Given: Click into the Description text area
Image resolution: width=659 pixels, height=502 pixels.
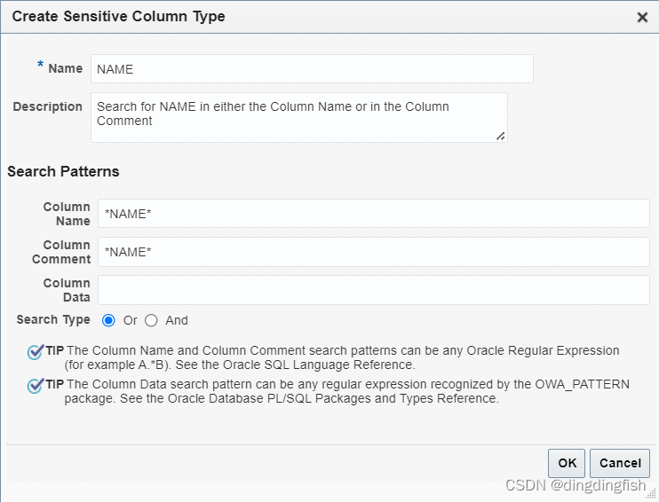Looking at the screenshot, I should click(x=298, y=117).
